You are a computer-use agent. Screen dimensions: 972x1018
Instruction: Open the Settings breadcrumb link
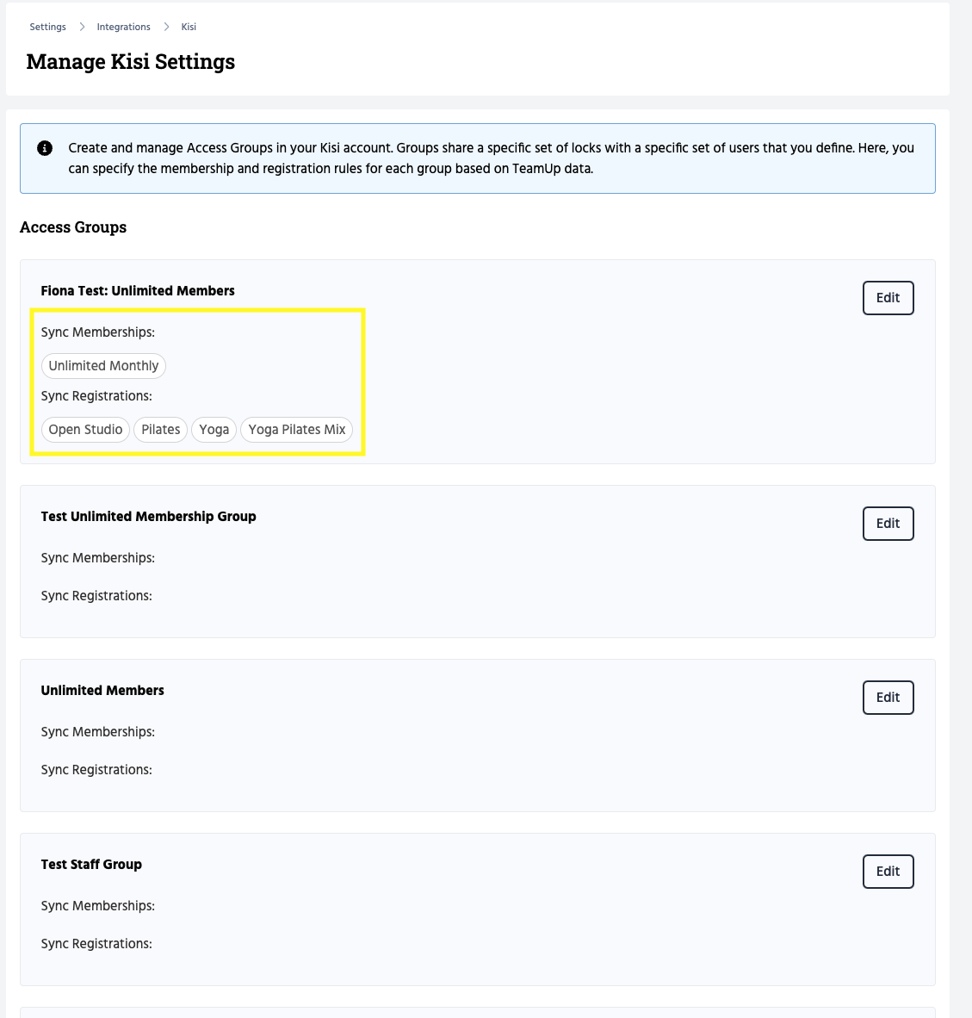47,27
